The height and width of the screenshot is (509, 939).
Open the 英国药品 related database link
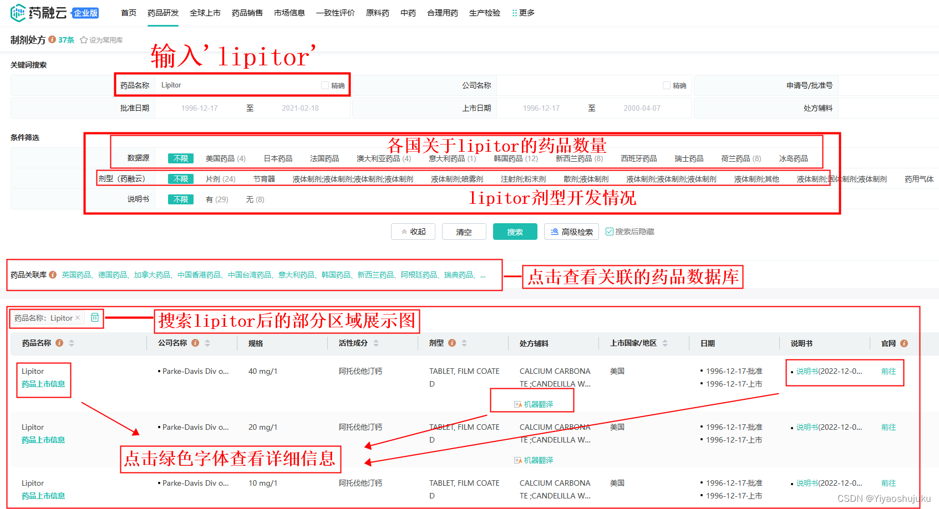[x=77, y=275]
